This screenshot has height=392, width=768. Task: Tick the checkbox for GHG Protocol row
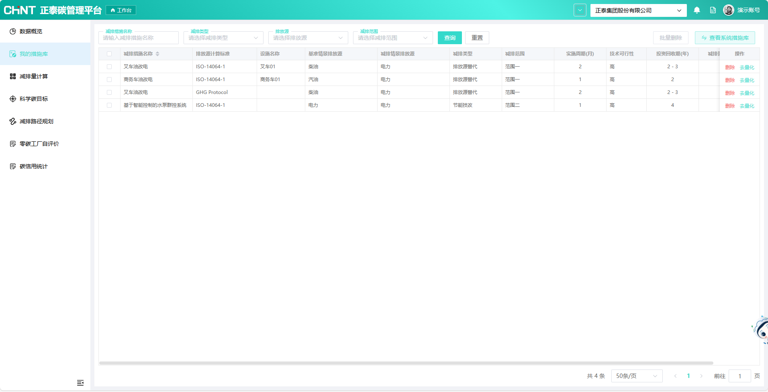coord(109,92)
